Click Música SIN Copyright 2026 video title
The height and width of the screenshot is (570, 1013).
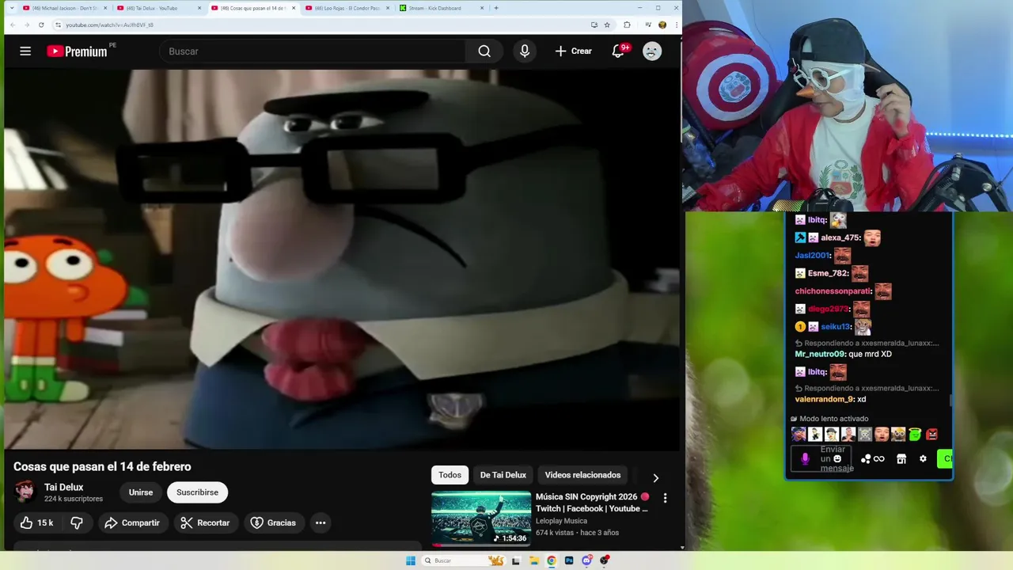pyautogui.click(x=592, y=503)
